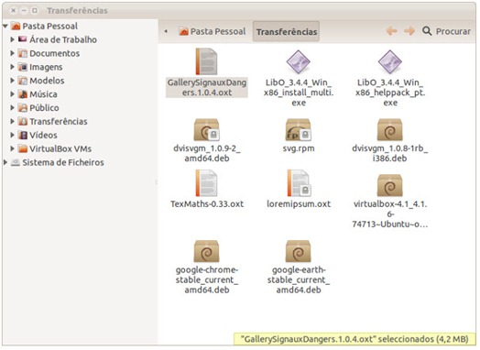Select TexMaths-0.33.oxt file icon

[x=207, y=183]
